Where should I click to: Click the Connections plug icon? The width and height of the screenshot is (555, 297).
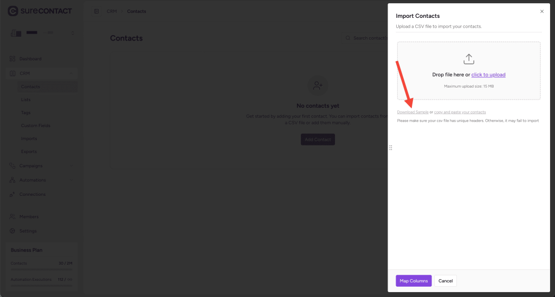point(12,194)
